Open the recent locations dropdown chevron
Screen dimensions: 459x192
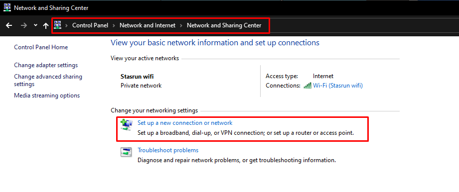coord(35,25)
